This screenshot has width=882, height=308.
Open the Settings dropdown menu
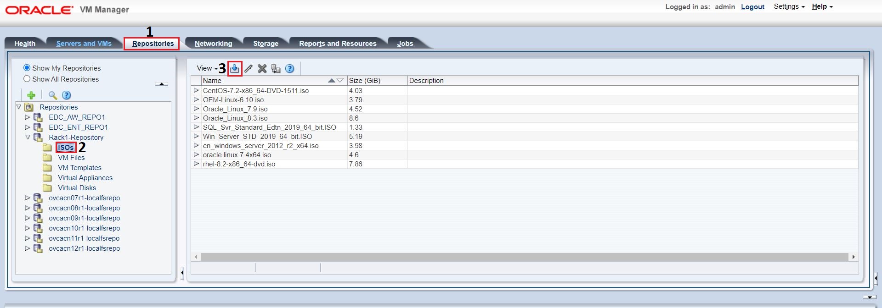(x=789, y=6)
